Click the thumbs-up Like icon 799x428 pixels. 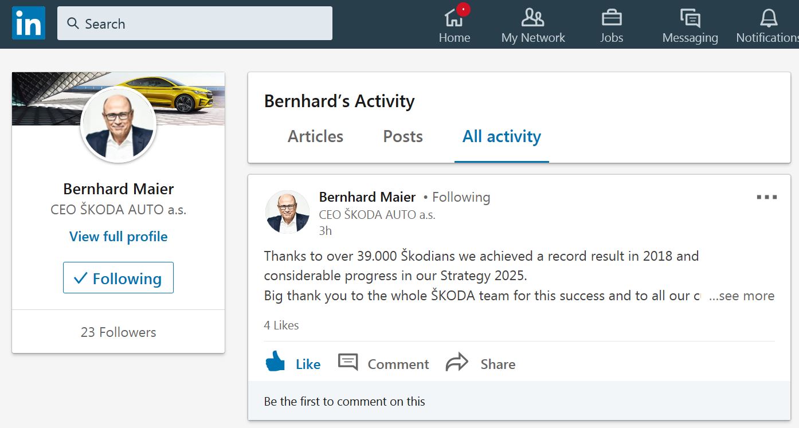276,362
